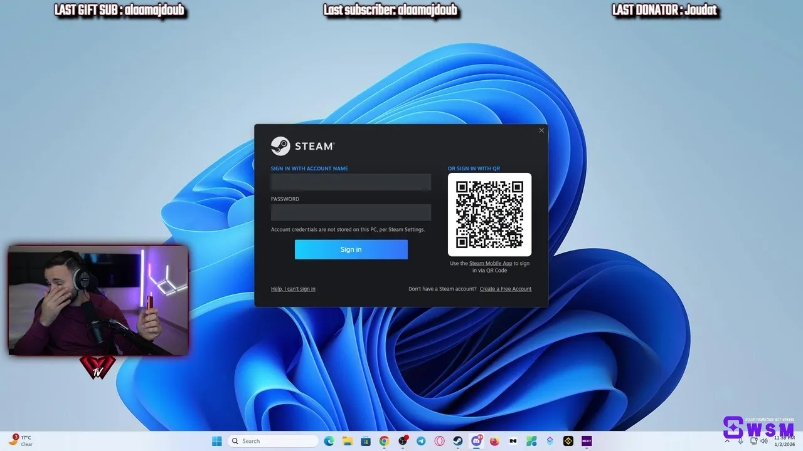Click the Steam account name field
This screenshot has width=803, height=451.
click(x=351, y=182)
